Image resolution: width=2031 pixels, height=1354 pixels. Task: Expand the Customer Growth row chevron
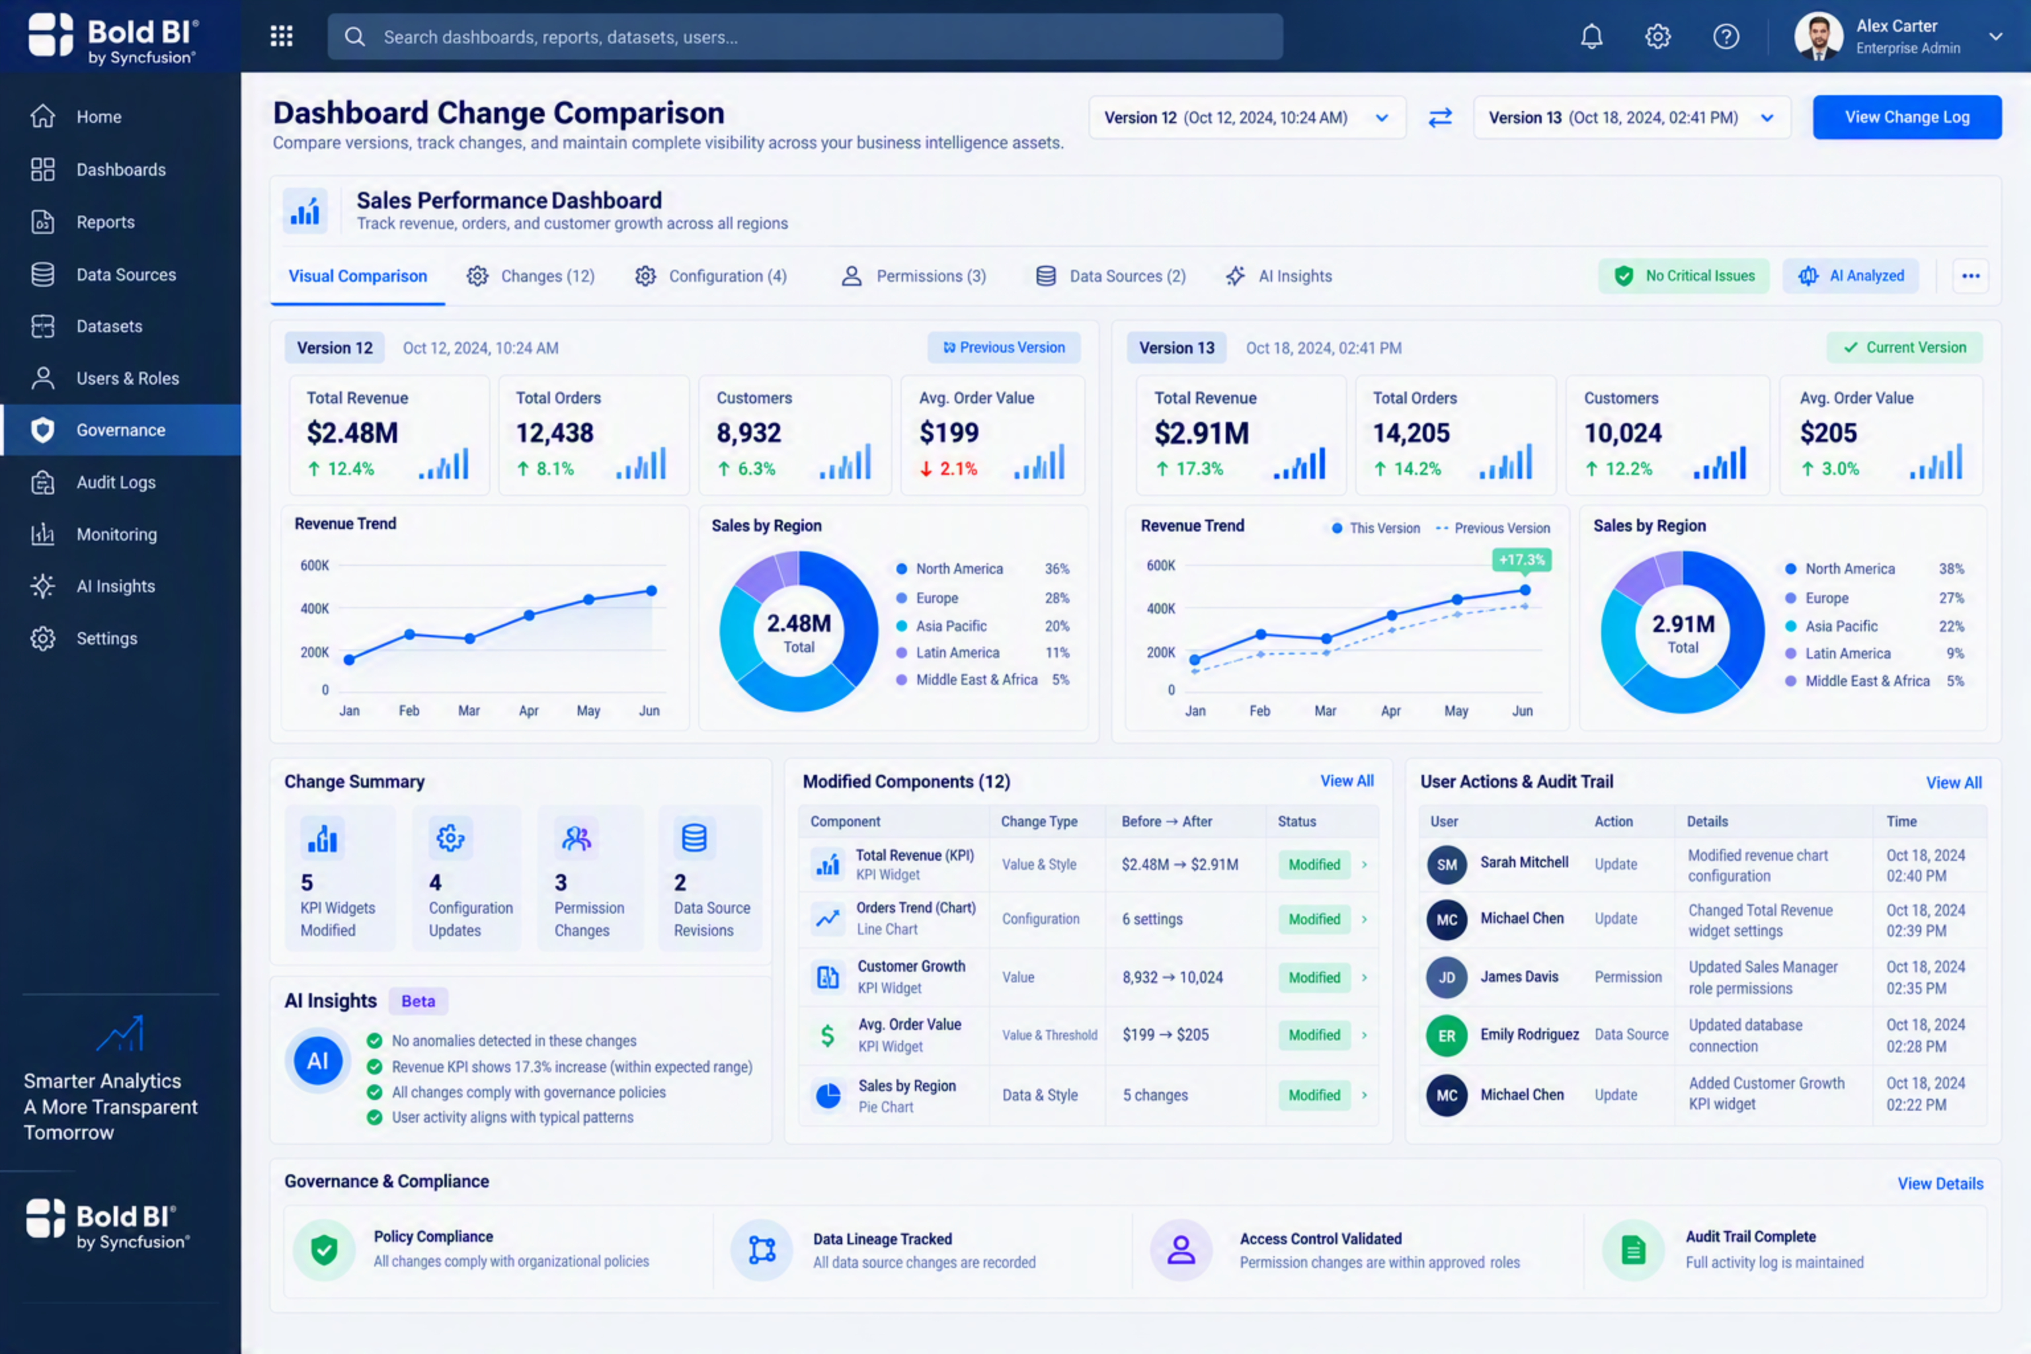point(1365,978)
